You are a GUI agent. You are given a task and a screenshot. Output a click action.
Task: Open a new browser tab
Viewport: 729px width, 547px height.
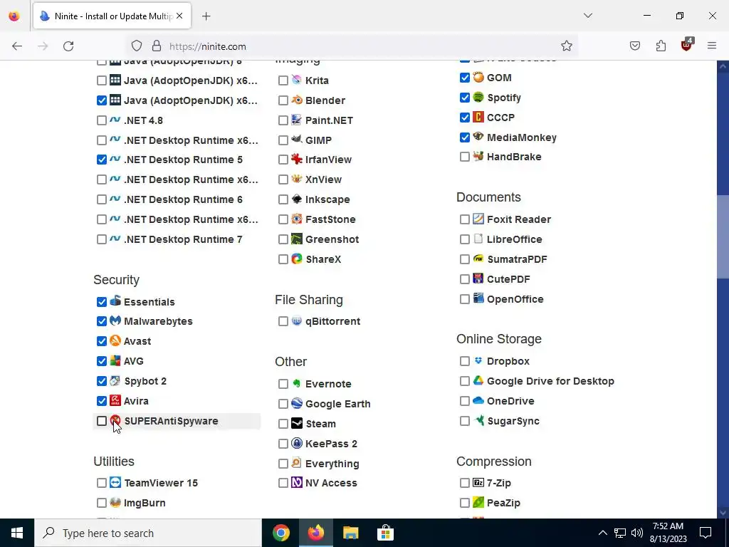click(x=206, y=16)
